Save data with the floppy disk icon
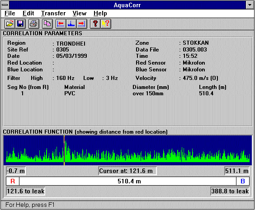The image size is (255, 210). (20, 24)
